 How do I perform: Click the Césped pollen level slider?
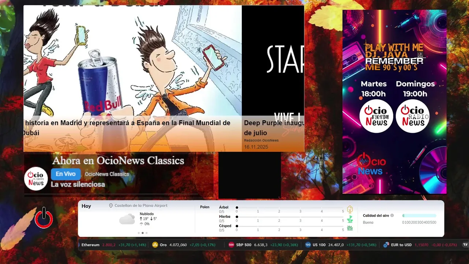pyautogui.click(x=290, y=226)
